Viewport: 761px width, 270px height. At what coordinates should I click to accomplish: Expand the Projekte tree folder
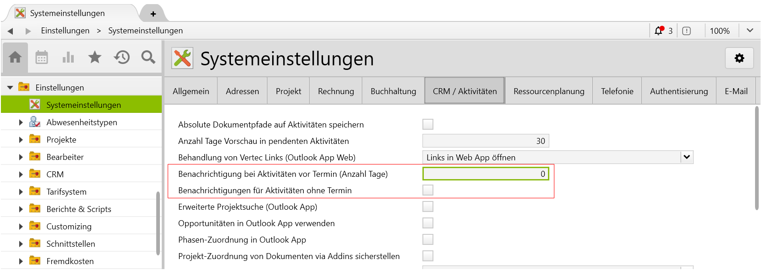click(x=21, y=140)
